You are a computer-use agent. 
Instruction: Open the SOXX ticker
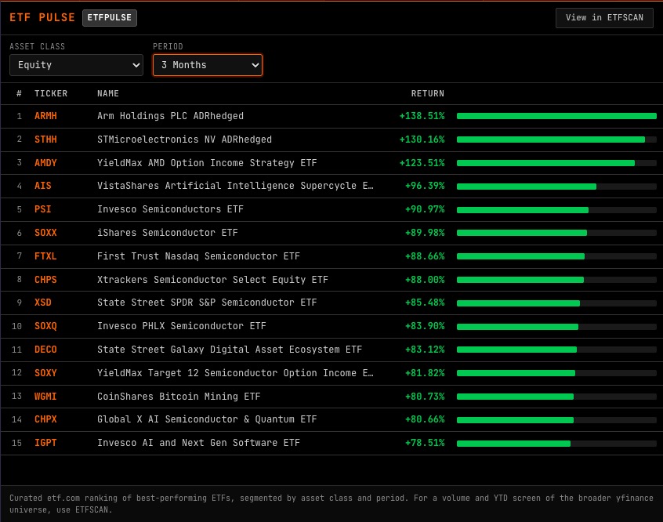(x=45, y=233)
